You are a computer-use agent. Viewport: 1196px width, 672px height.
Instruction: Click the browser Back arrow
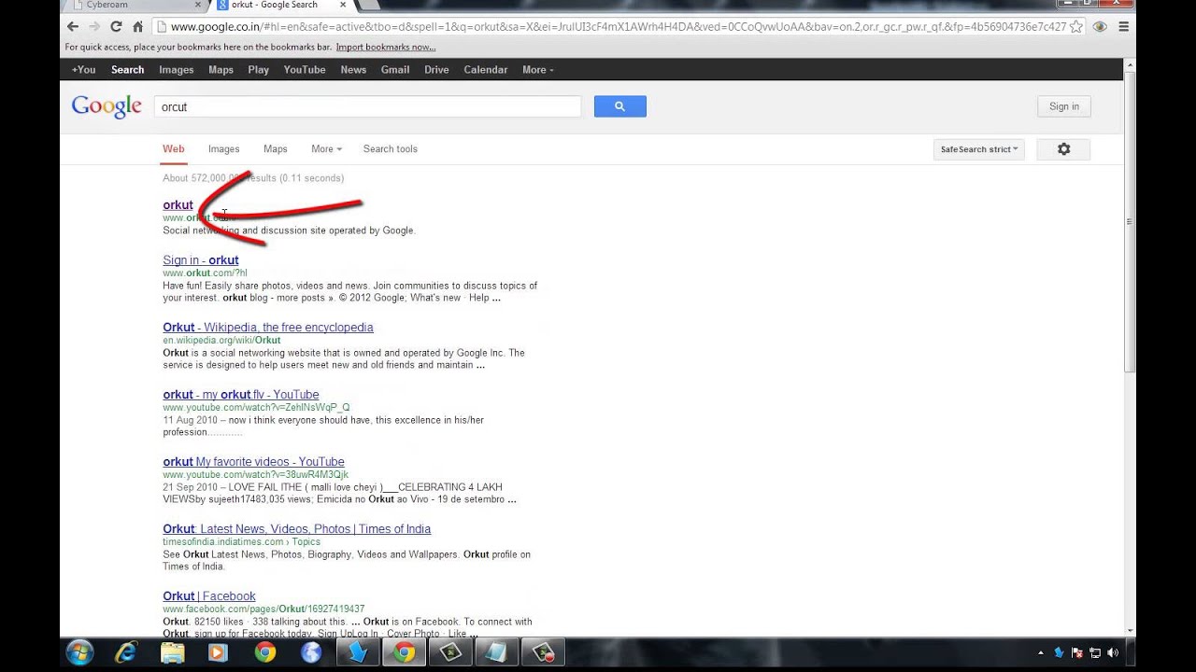(x=73, y=27)
